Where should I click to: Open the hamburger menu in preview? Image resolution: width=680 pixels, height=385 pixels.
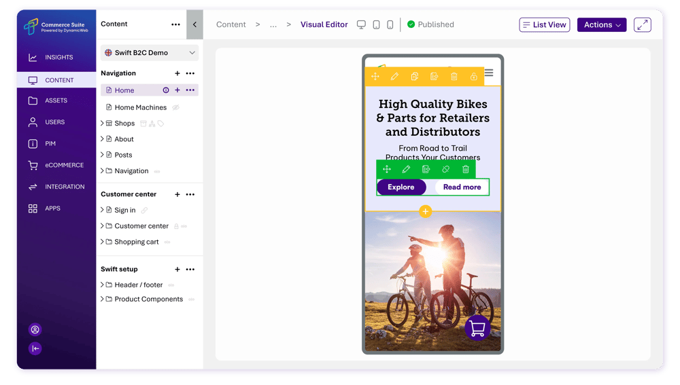coord(489,73)
